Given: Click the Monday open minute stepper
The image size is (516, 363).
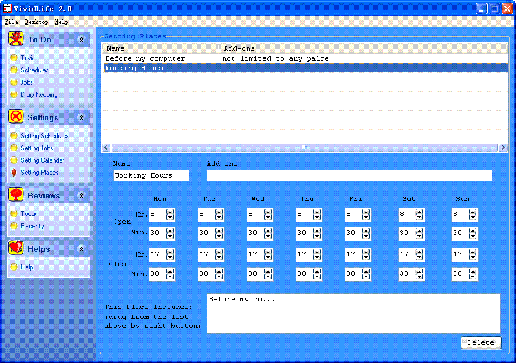Looking at the screenshot, I should pyautogui.click(x=170, y=233).
